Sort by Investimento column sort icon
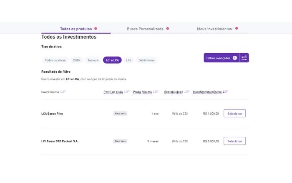 pyautogui.click(x=63, y=91)
